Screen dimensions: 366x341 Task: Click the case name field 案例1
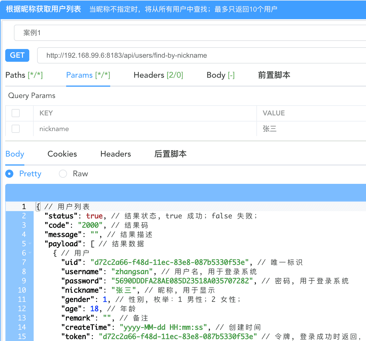(x=189, y=33)
